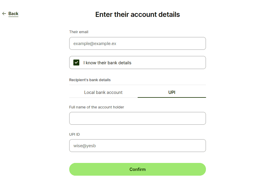Click the 'UPI ID' field label
This screenshot has width=271, height=181.
click(x=75, y=134)
